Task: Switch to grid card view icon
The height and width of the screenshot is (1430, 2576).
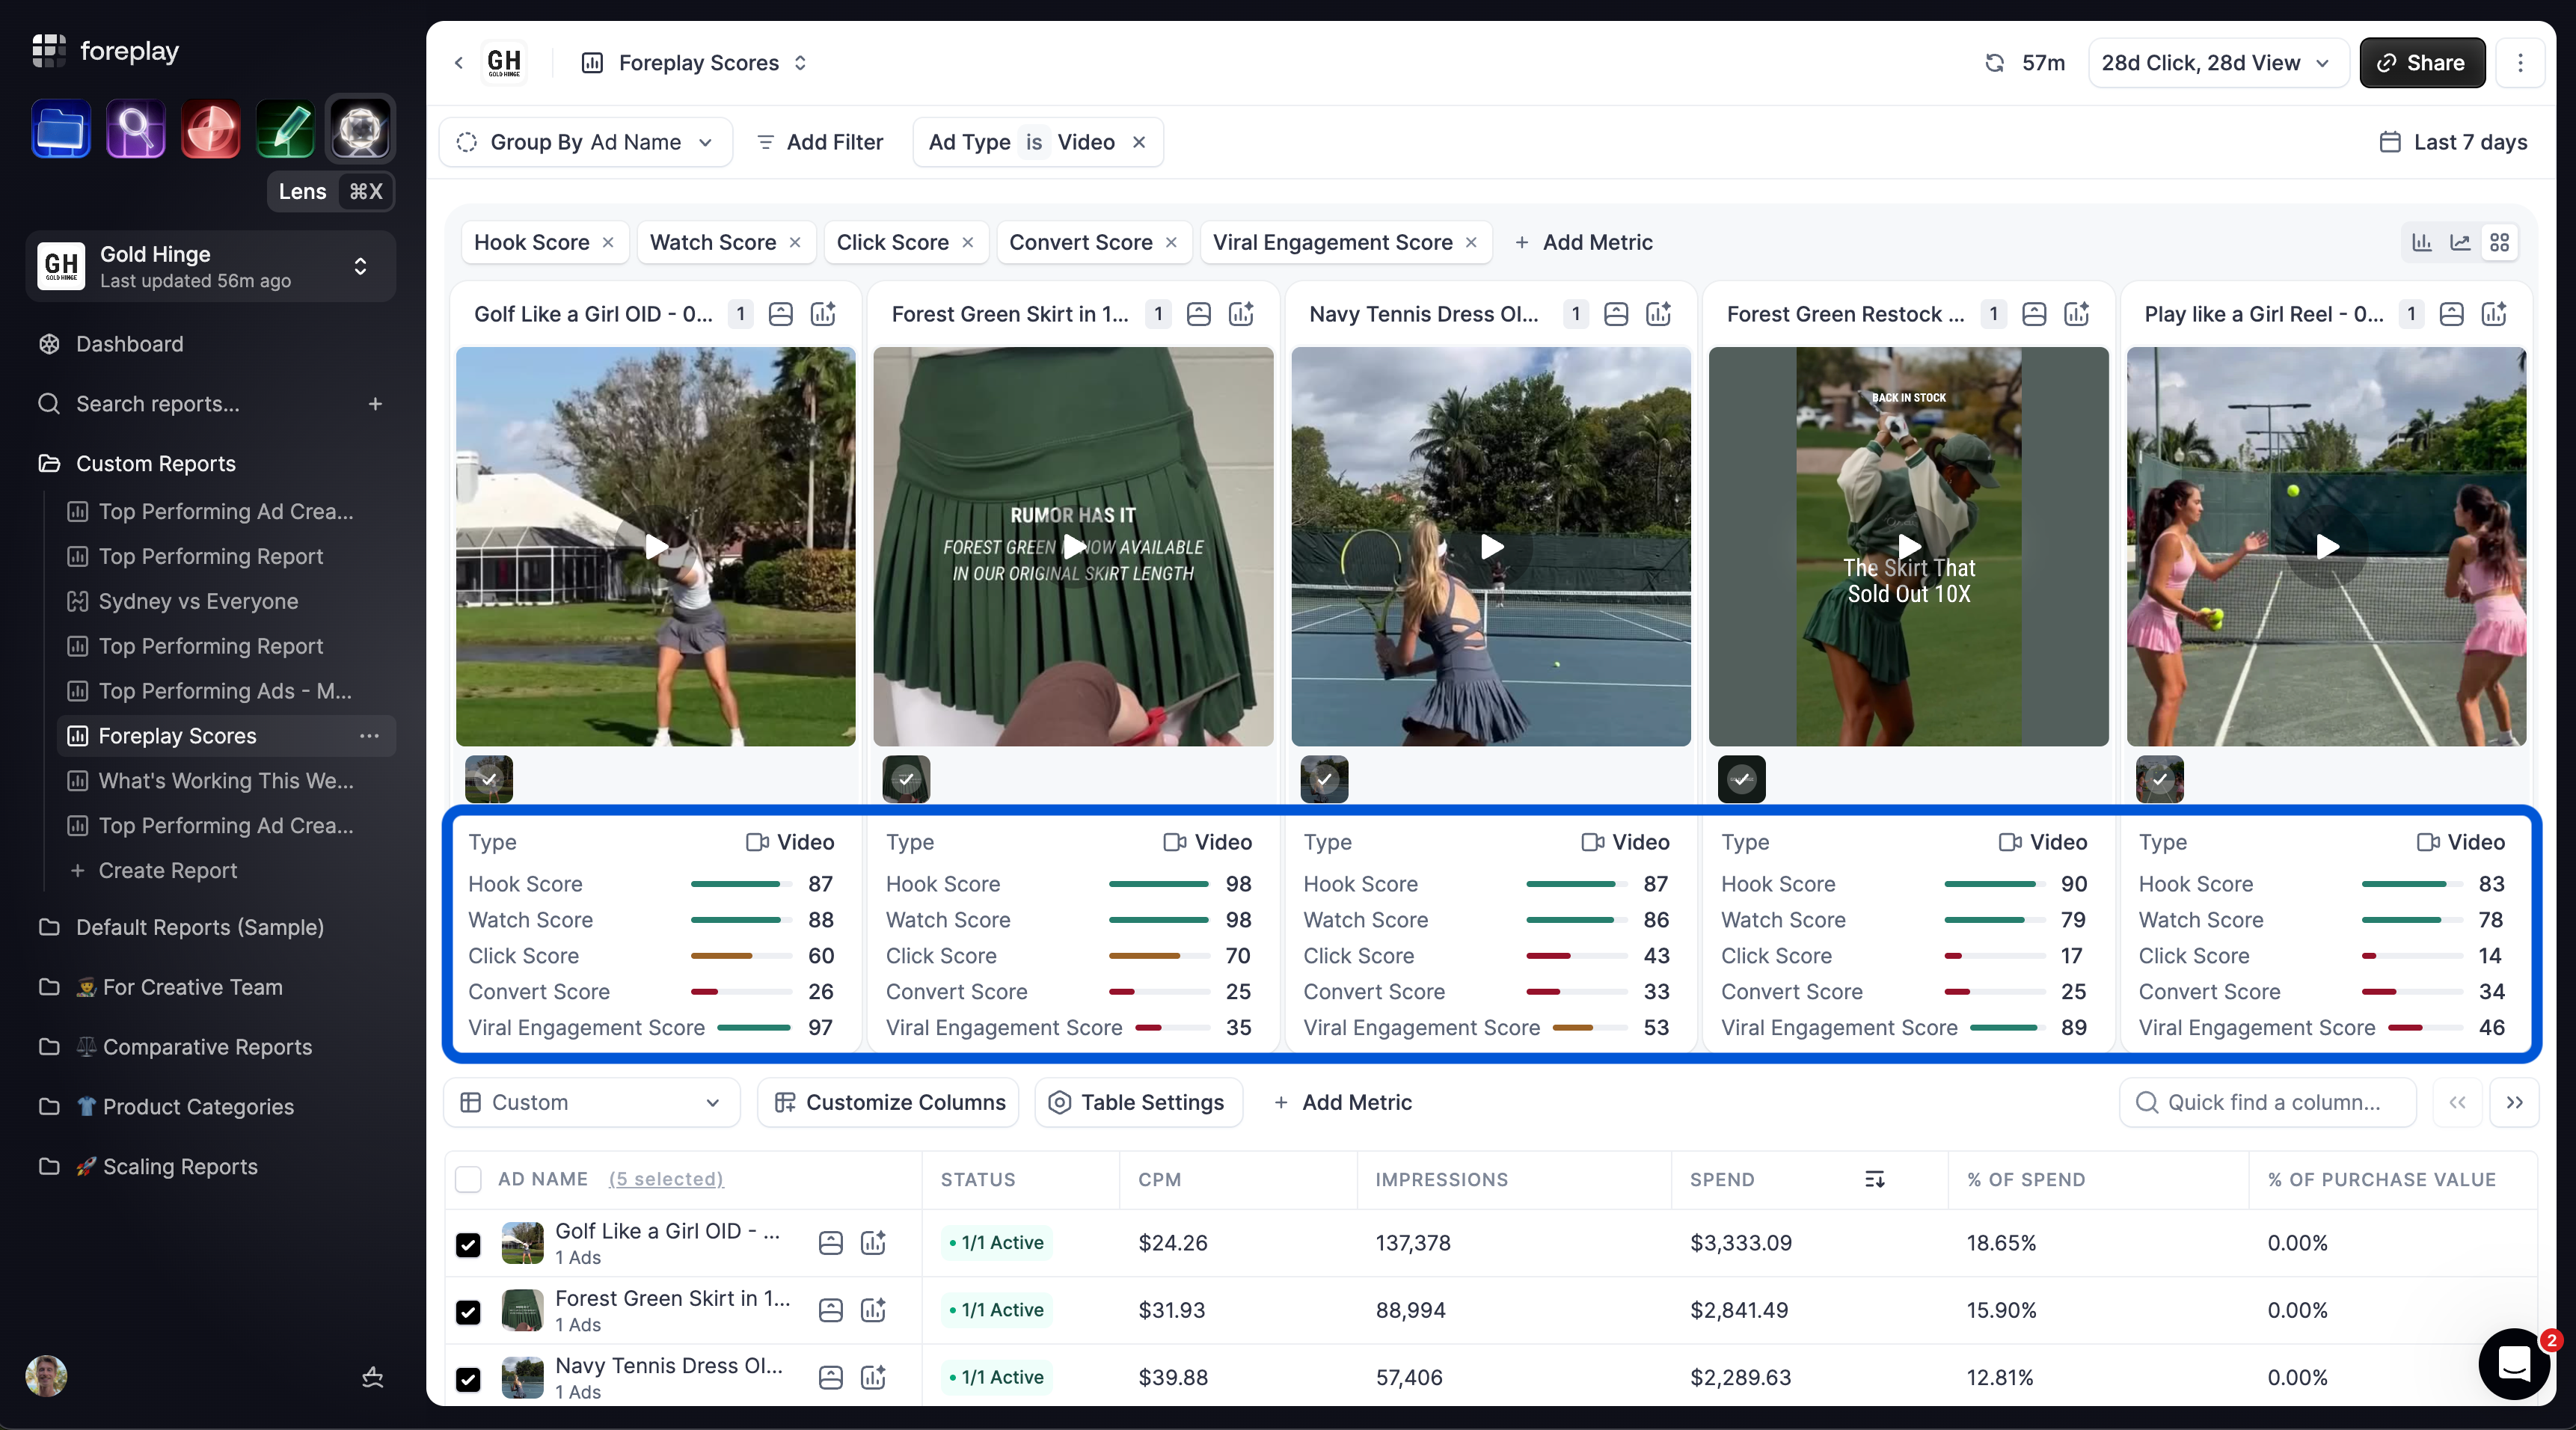Action: pyautogui.click(x=2499, y=242)
